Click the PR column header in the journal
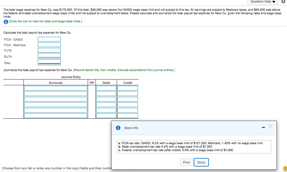Image resolution: width=287 pixels, height=172 pixels. coord(92,82)
